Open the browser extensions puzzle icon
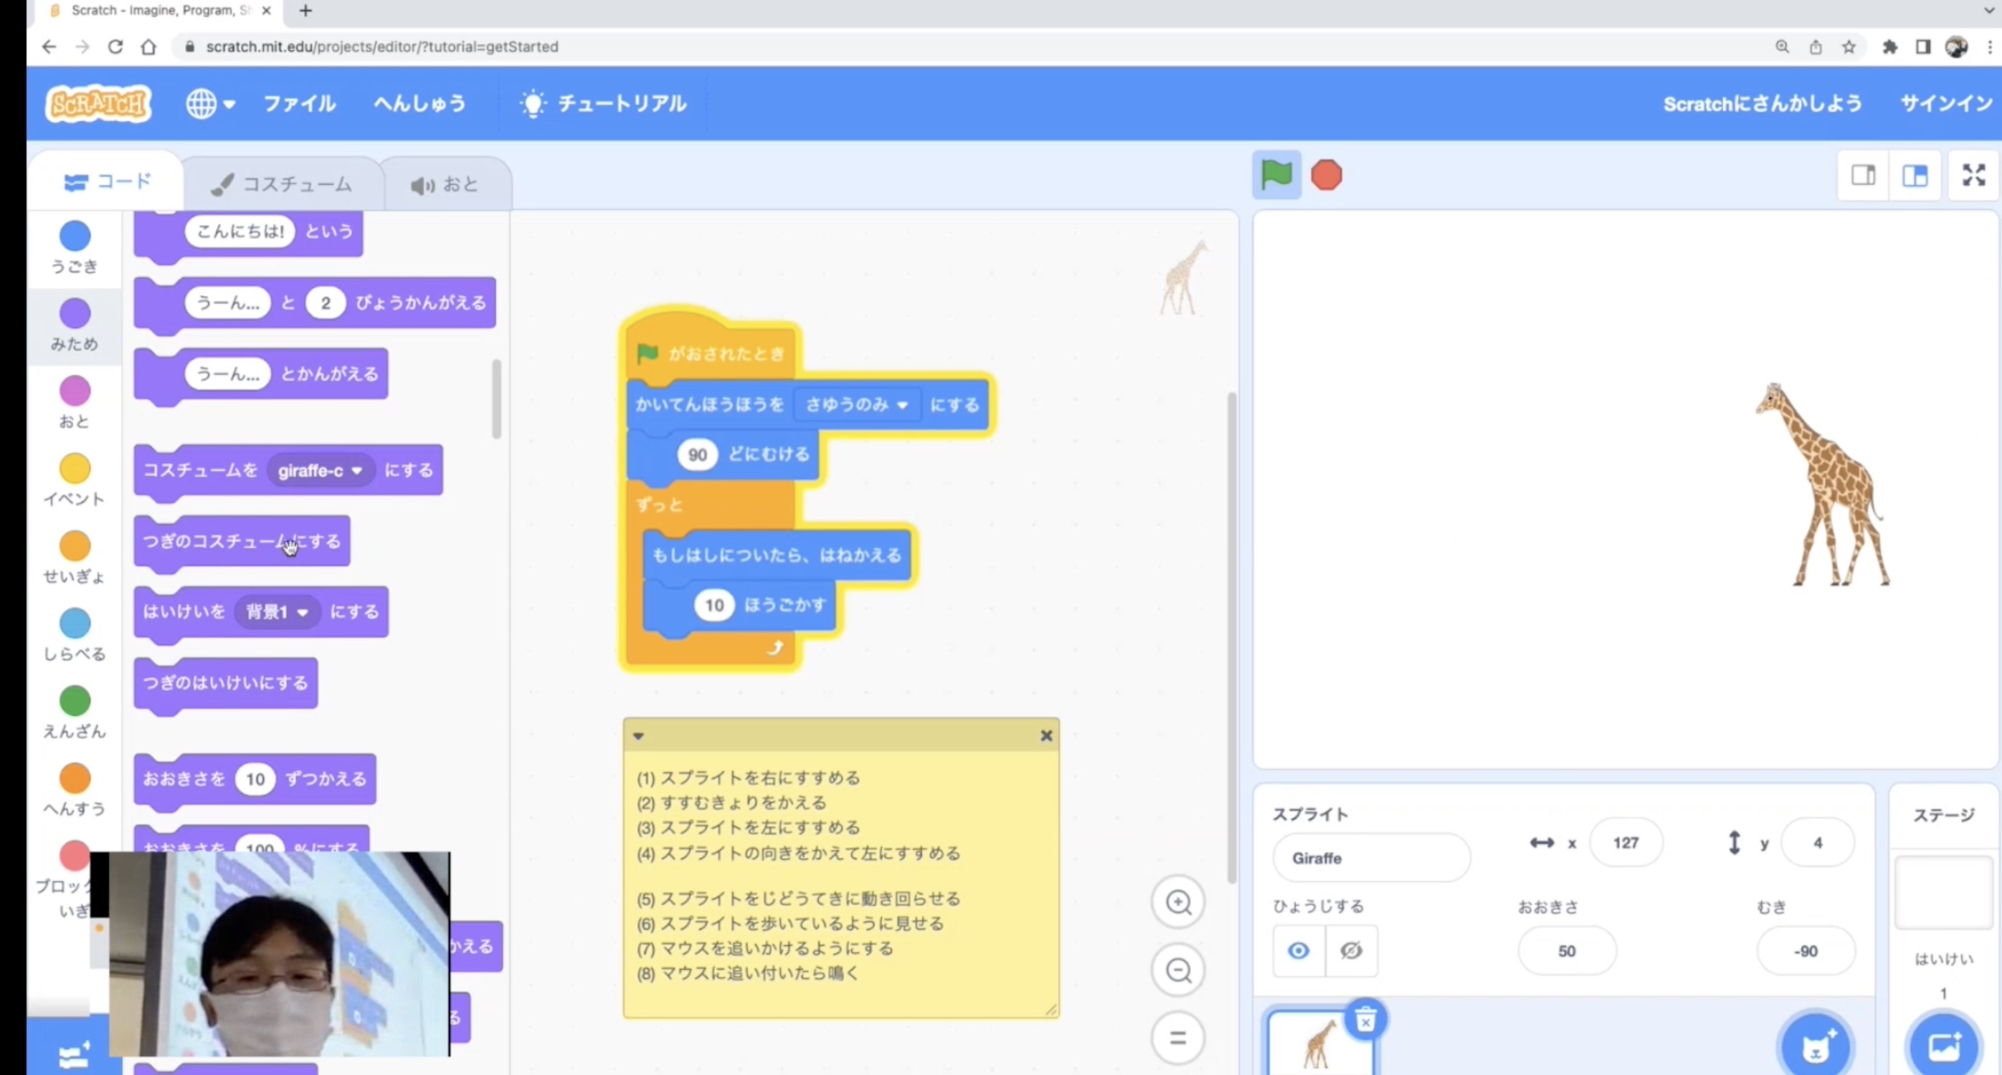The height and width of the screenshot is (1075, 2002). pos(1889,47)
